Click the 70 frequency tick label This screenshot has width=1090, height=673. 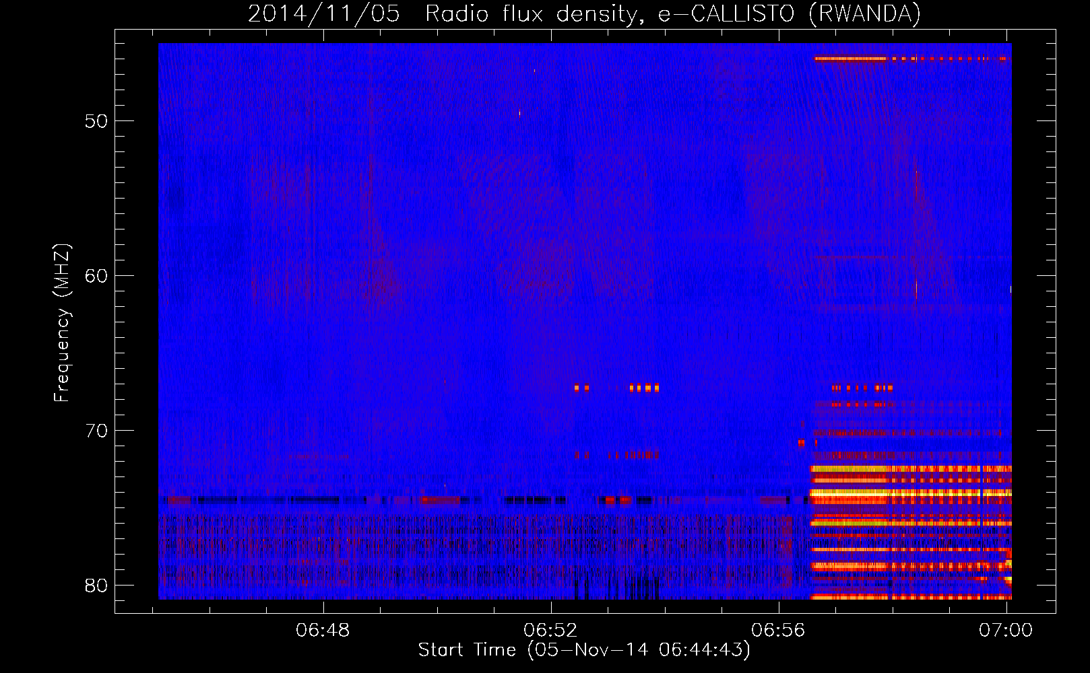pyautogui.click(x=96, y=431)
